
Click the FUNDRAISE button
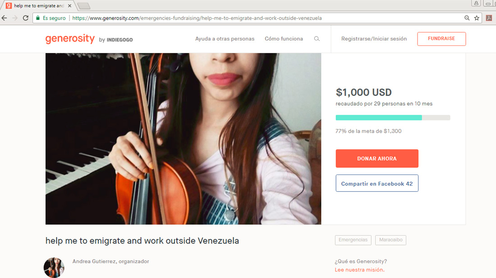441,39
